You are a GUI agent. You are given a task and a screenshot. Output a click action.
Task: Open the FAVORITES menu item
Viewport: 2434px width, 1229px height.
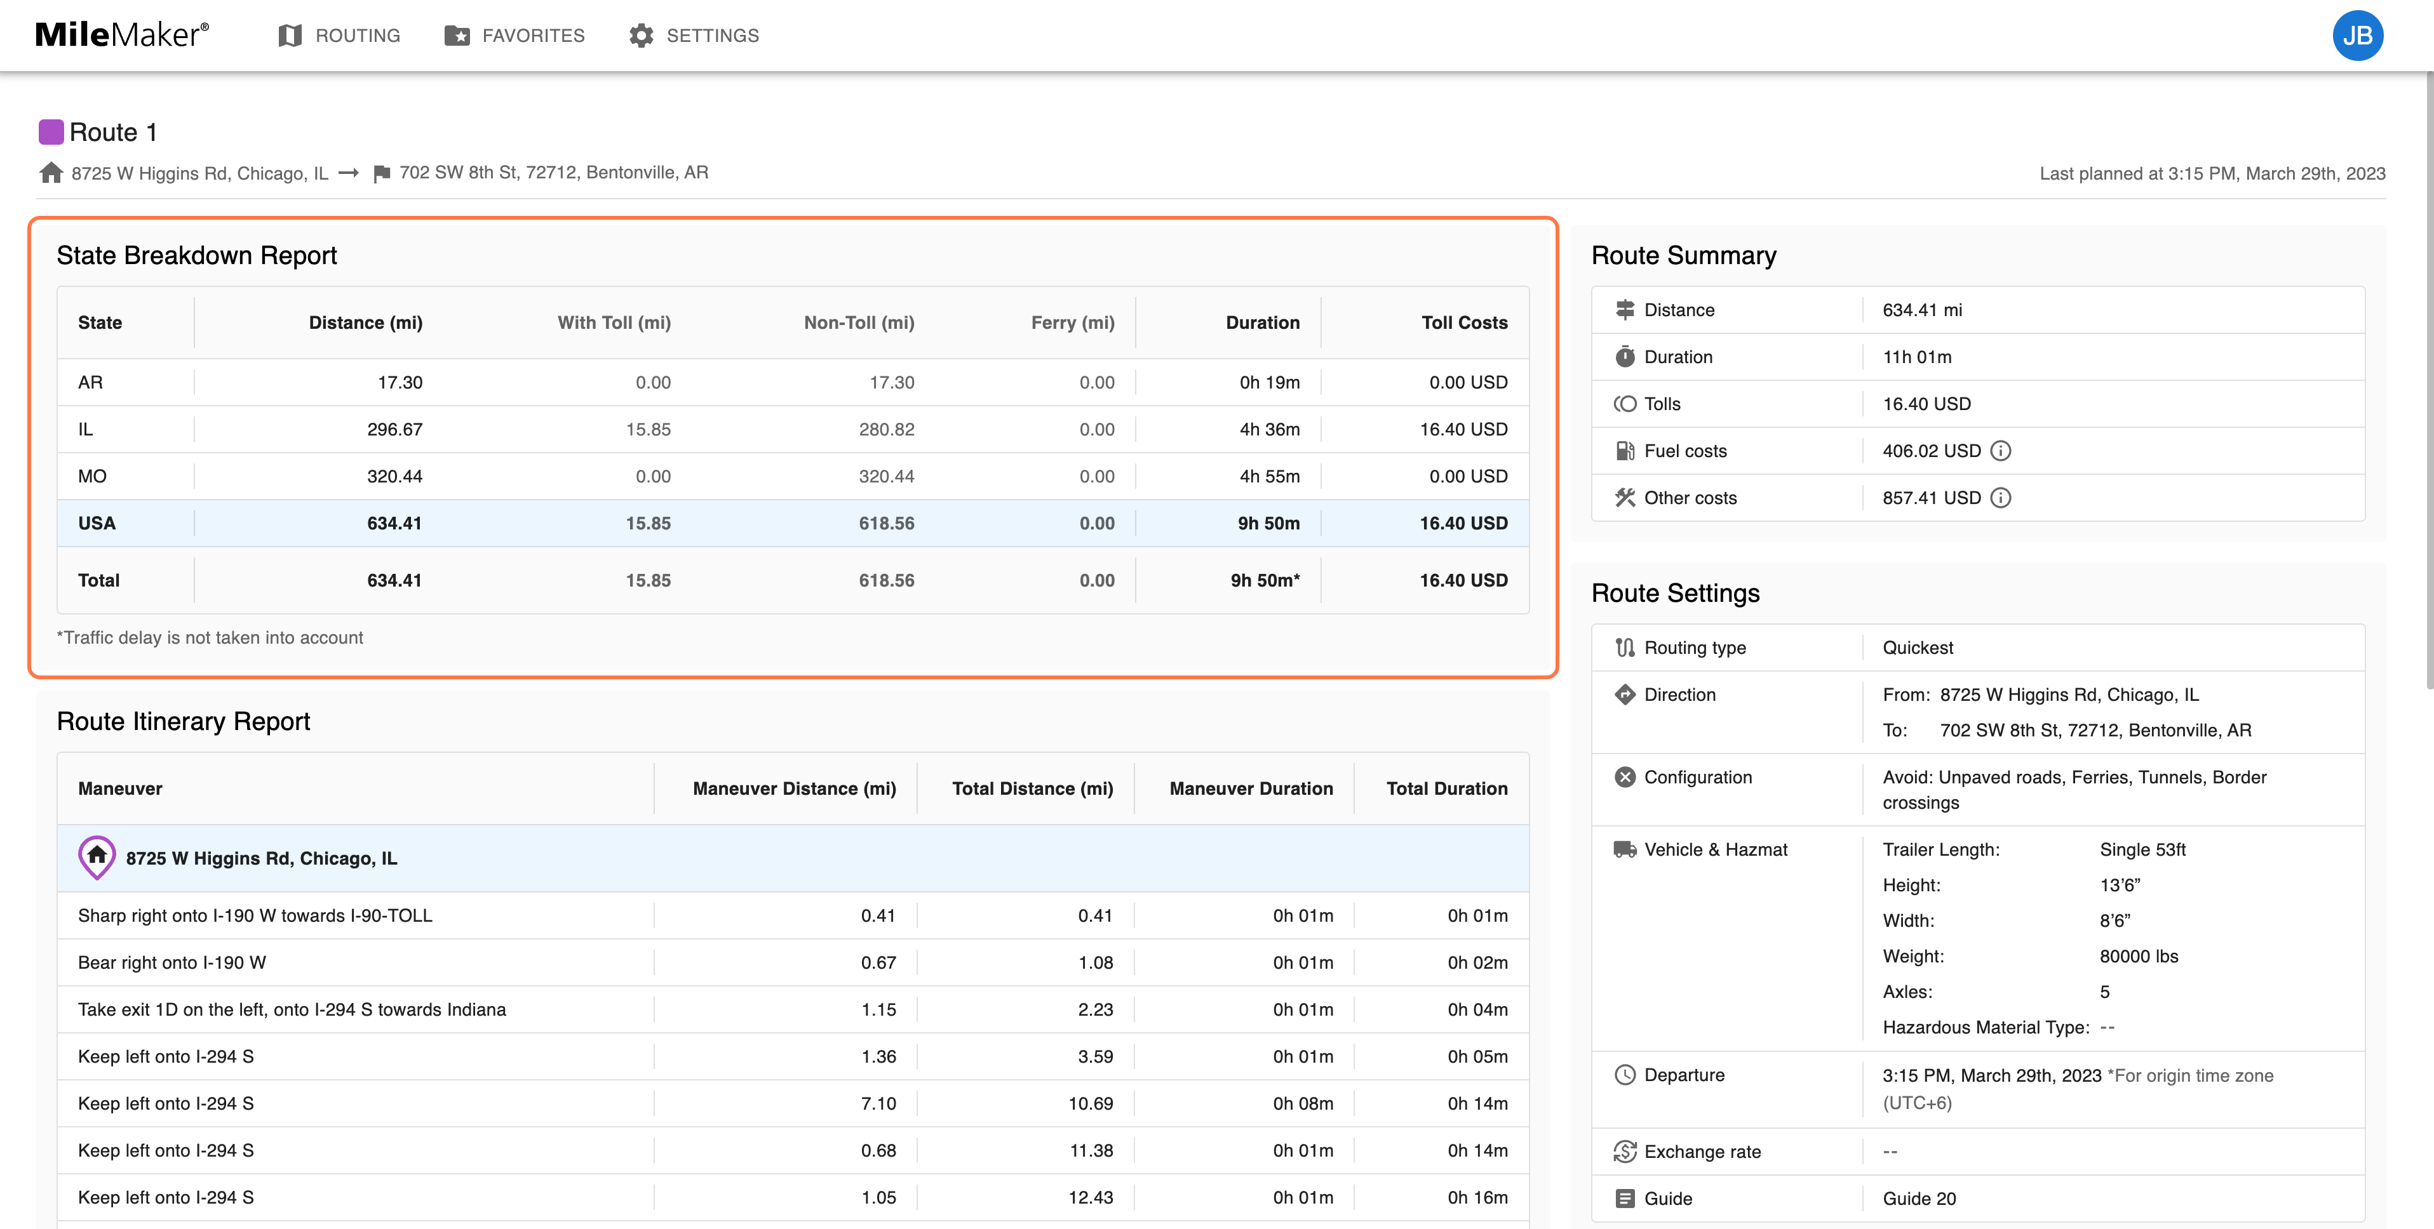click(514, 36)
